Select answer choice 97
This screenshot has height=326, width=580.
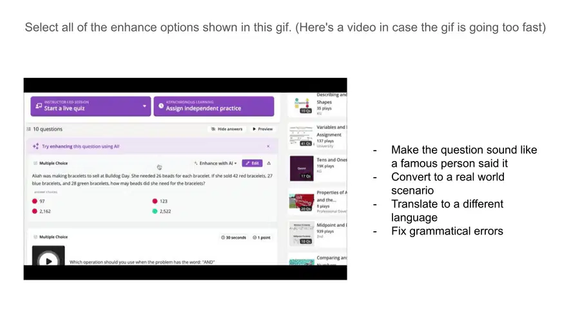tap(39, 201)
